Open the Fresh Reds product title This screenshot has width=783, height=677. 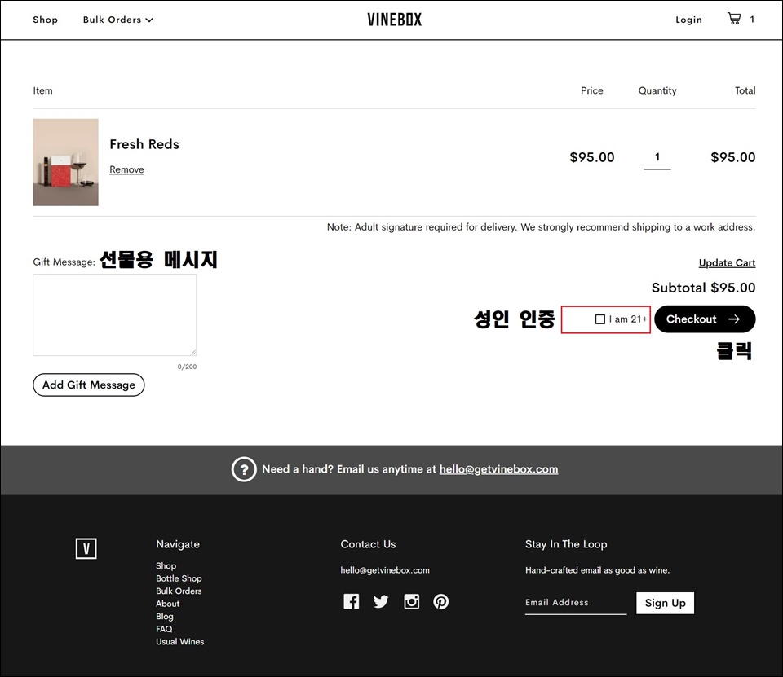144,144
